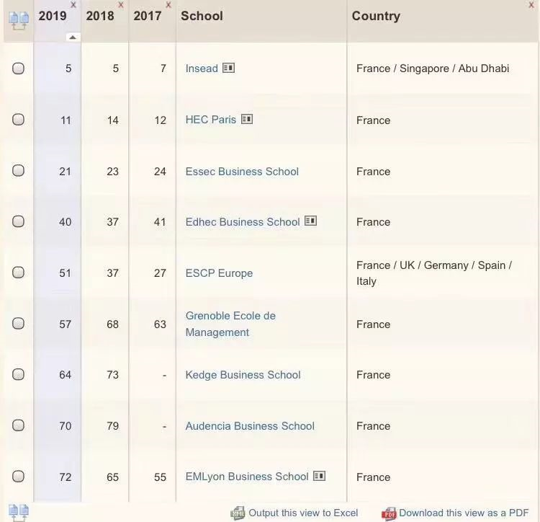This screenshot has width=540, height=522.
Task: Click the France / Singapore / Abu Dhabi cell
Action: click(x=433, y=68)
